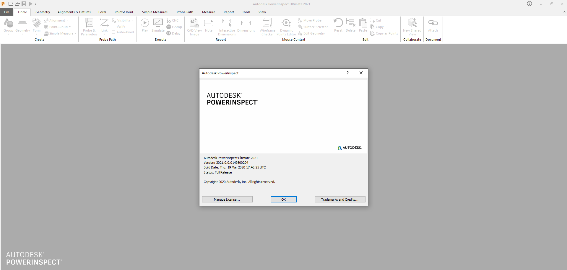Switch to the Measure tab
The height and width of the screenshot is (270, 567).
(209, 12)
